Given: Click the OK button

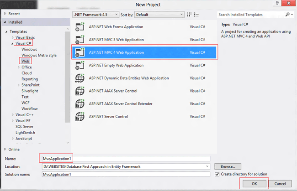Looking at the screenshot, I should click(x=255, y=184).
